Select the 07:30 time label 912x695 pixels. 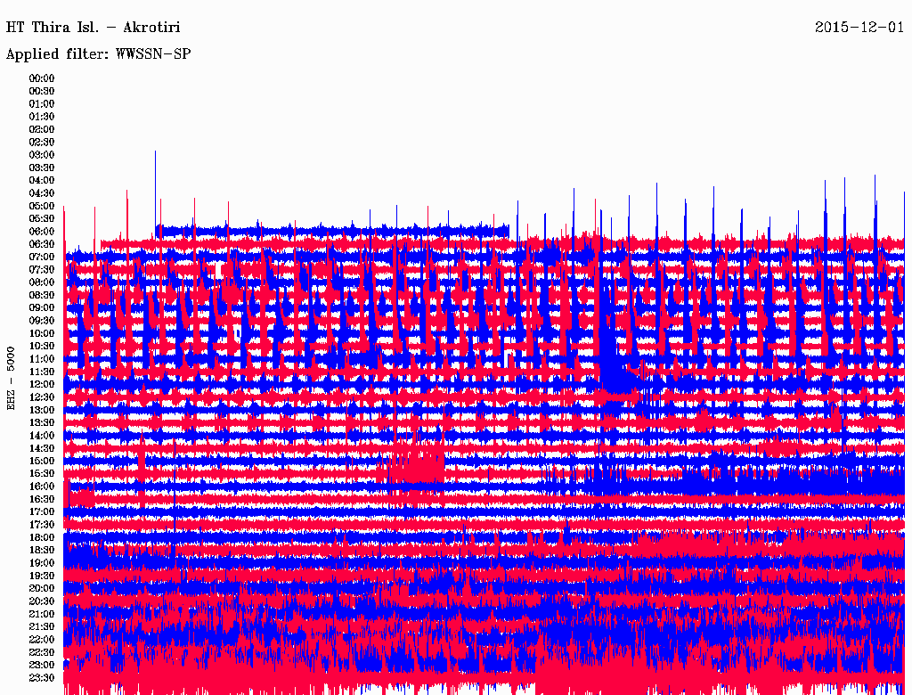click(42, 270)
